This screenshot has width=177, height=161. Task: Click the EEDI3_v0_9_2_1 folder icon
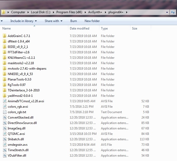pos(4,47)
